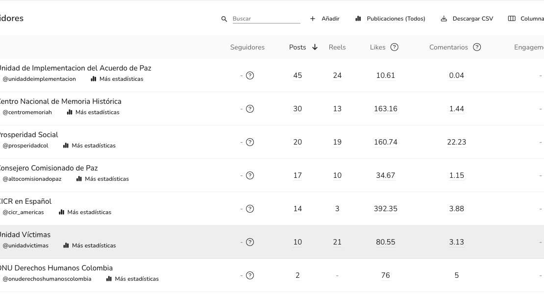Click the likes value 76
Viewport: 544px width, 294px height.
(x=385, y=275)
